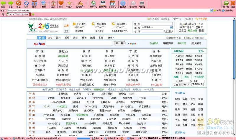The height and width of the screenshot is (140, 236).
Task: Switch to the 酒店 booking tab
Action: [186, 77]
